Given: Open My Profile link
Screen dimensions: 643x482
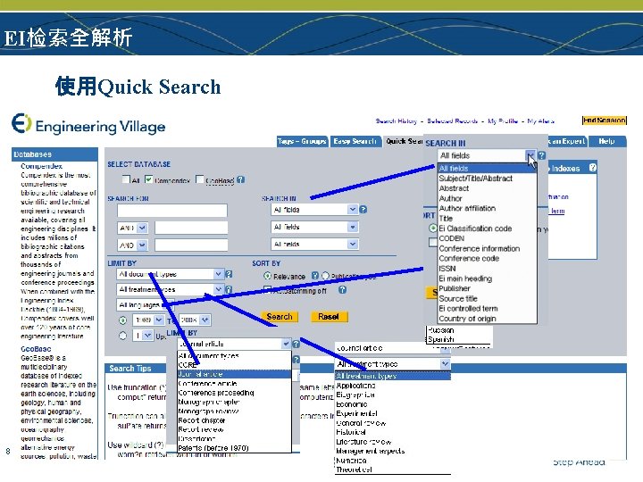Looking at the screenshot, I should pos(503,120).
